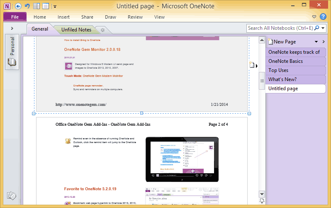331x208 pixels.
Task: Click the 1/21/2014 footer date
Action: click(219, 105)
